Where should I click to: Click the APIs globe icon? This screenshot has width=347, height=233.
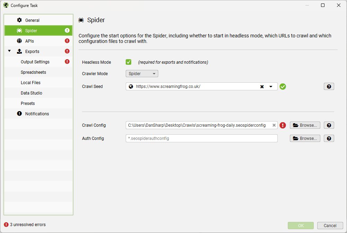coord(19,41)
